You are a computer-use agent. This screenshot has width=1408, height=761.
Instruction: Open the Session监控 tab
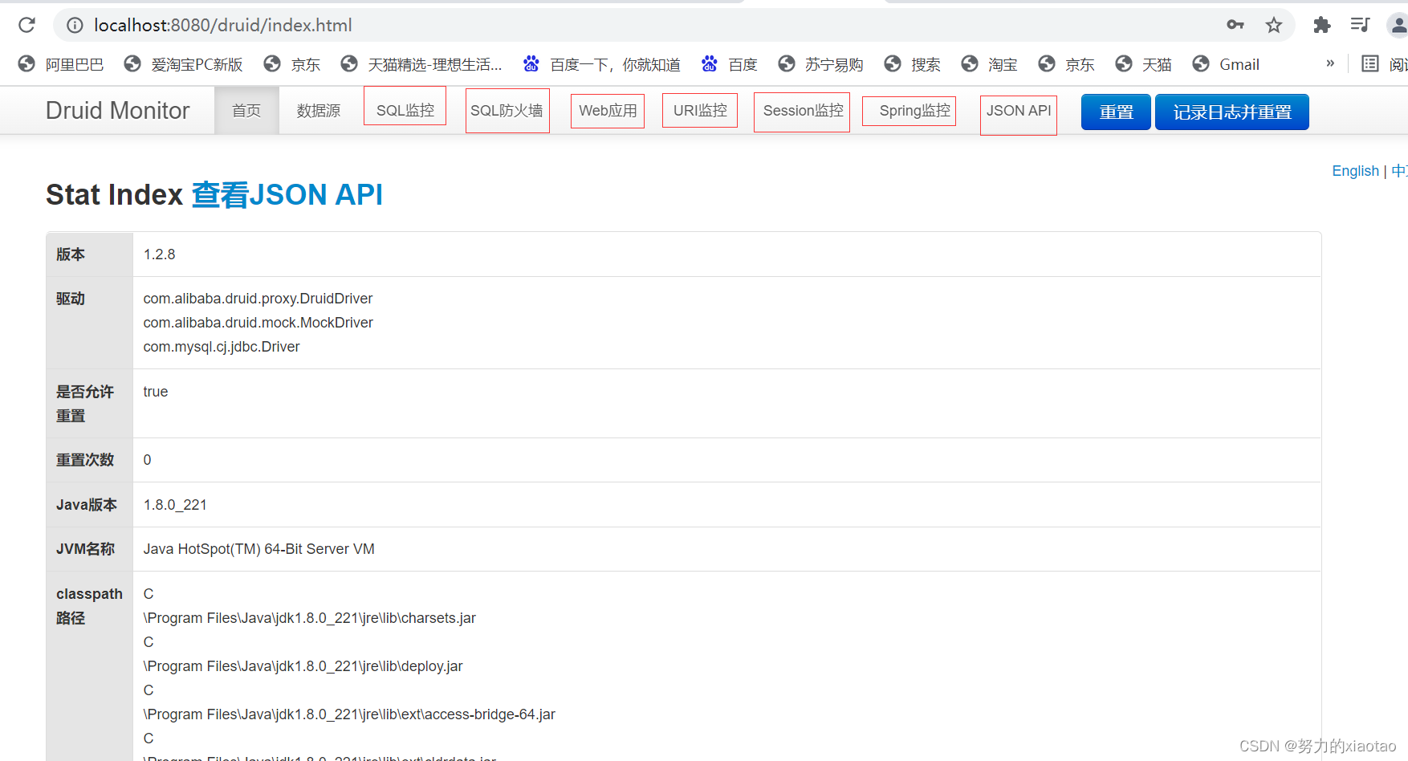803,111
